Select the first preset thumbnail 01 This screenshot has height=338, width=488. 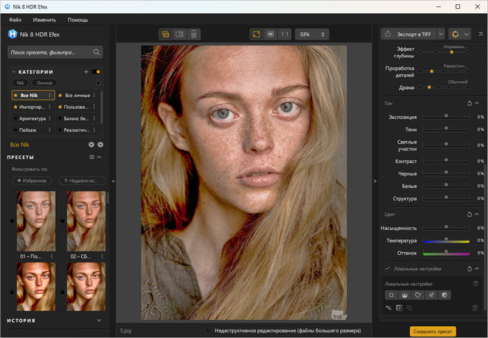pos(36,221)
